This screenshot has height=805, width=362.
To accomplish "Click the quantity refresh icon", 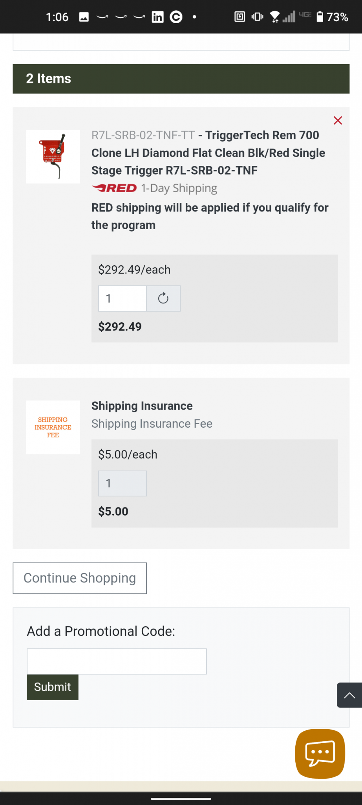I will [163, 299].
